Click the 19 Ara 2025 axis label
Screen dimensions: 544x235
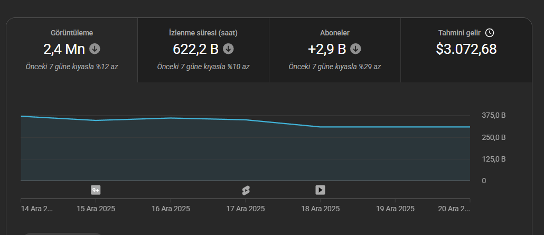click(x=395, y=209)
